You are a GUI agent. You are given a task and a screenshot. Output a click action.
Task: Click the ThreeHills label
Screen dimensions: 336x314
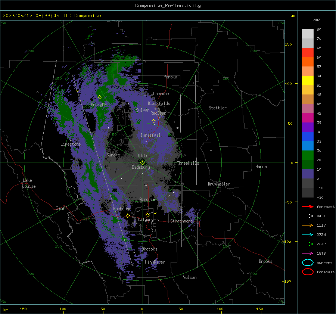tap(188, 163)
